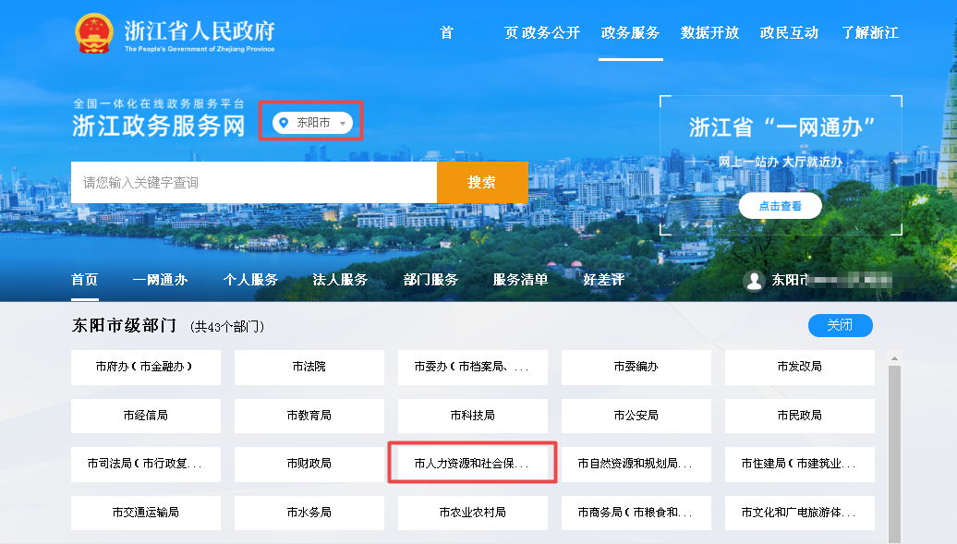
Task: Click the user avatar icon near 东阳市
Action: coord(755,280)
